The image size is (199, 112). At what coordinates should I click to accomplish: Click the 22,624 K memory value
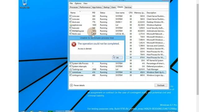[141, 22]
